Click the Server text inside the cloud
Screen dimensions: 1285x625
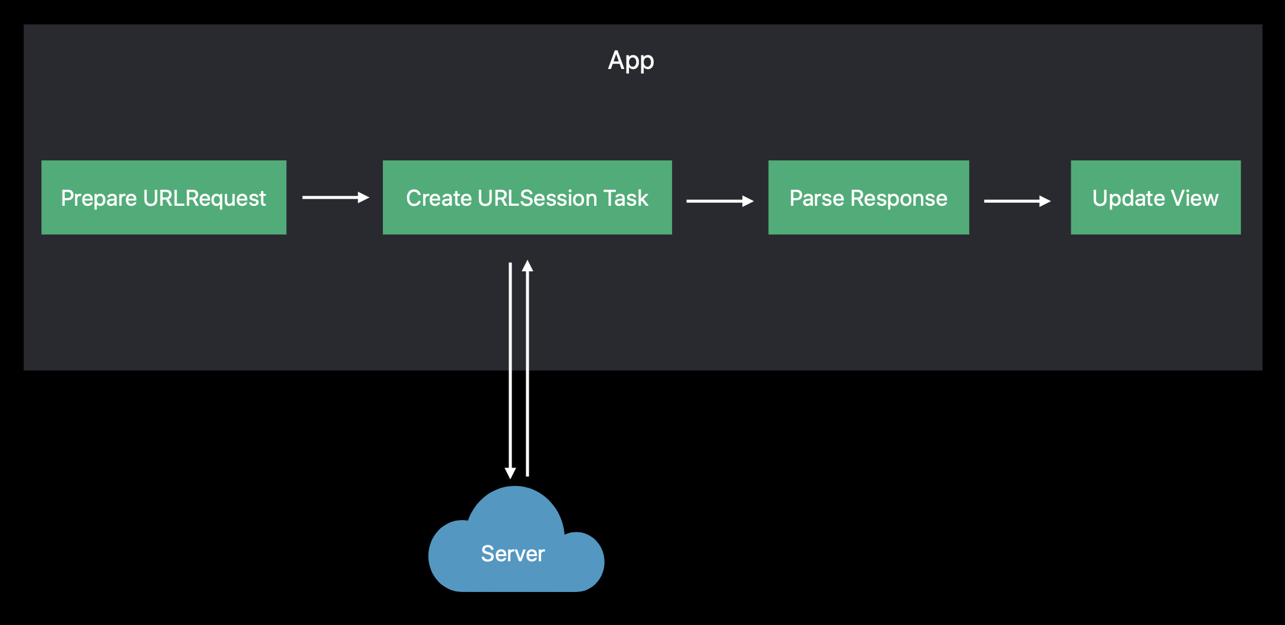click(513, 554)
